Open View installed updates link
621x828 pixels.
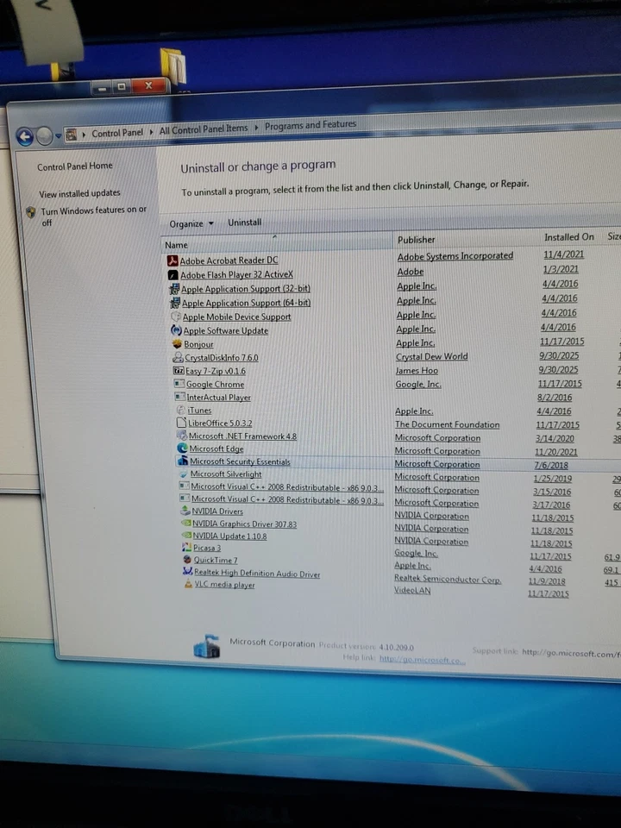point(79,193)
